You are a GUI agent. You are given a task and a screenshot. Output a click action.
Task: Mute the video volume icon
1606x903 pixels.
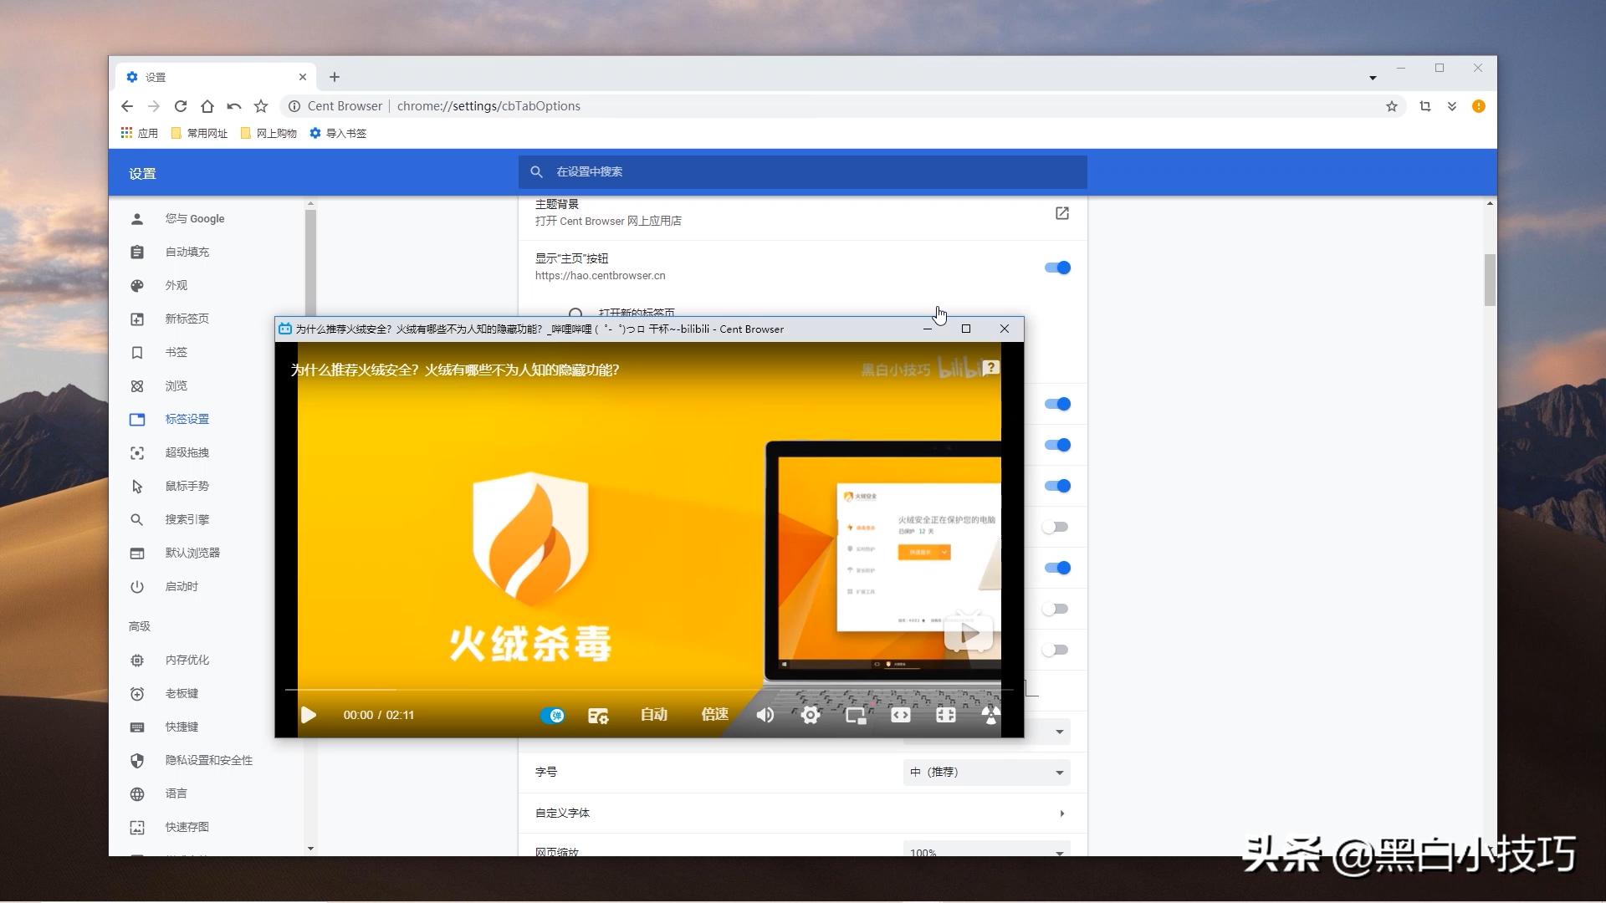tap(765, 715)
